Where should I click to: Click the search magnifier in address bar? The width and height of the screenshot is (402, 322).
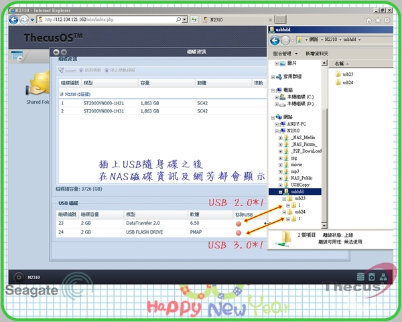tap(178, 19)
